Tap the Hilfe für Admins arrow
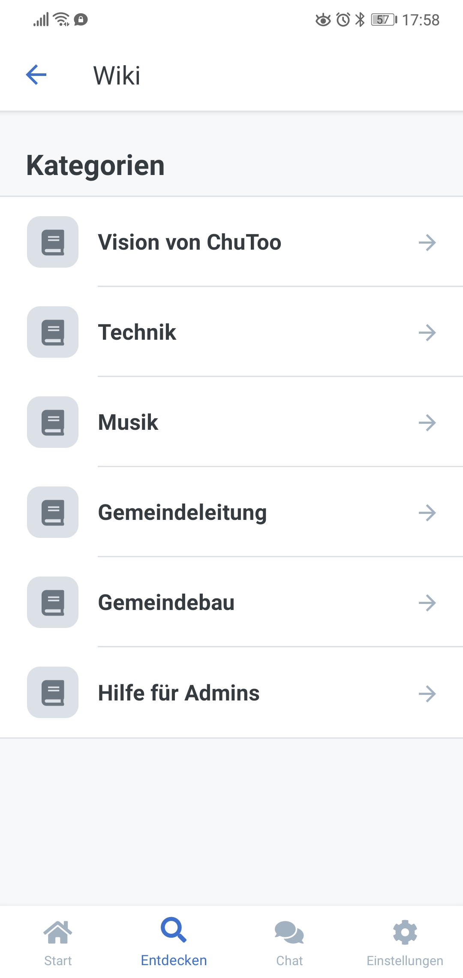The height and width of the screenshot is (978, 463). 427,694
